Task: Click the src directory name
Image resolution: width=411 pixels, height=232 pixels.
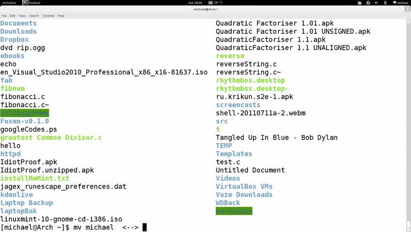Action: (x=222, y=121)
